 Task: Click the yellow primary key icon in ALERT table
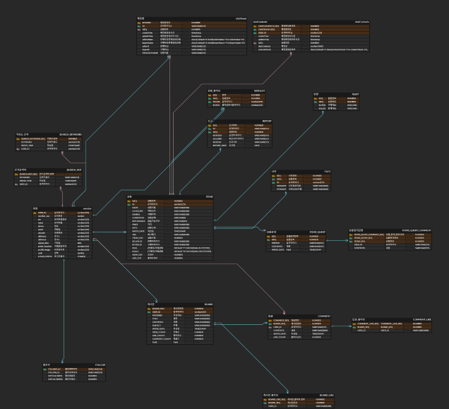pyautogui.click(x=316, y=99)
